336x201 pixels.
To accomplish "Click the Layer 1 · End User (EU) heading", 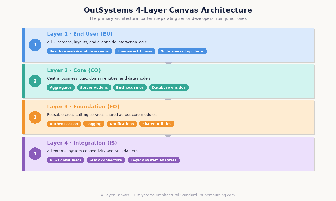I will pos(80,34).
